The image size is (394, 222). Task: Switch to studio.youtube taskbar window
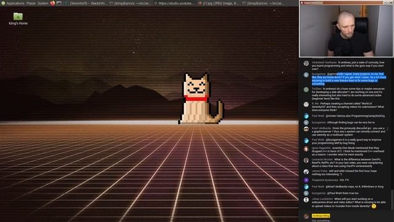point(174,3)
